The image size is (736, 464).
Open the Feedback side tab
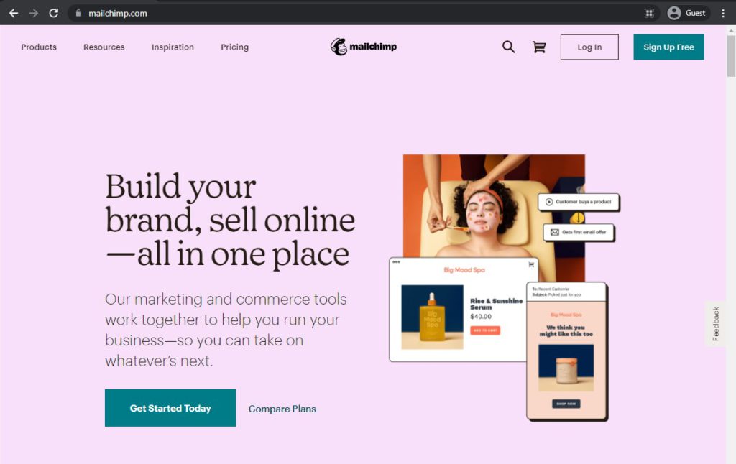click(715, 324)
